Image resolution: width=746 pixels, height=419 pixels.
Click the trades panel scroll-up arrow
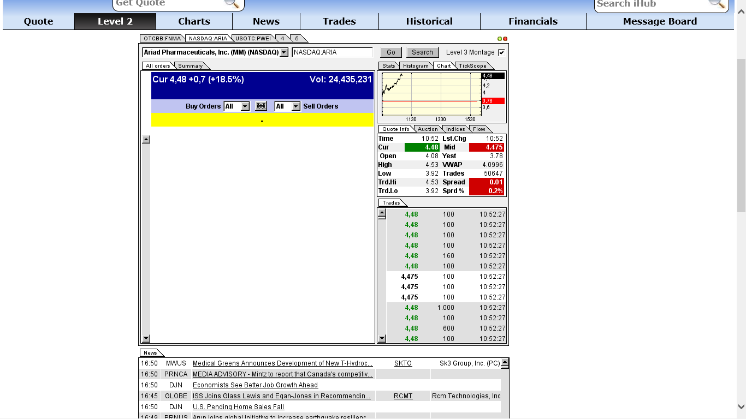(382, 212)
